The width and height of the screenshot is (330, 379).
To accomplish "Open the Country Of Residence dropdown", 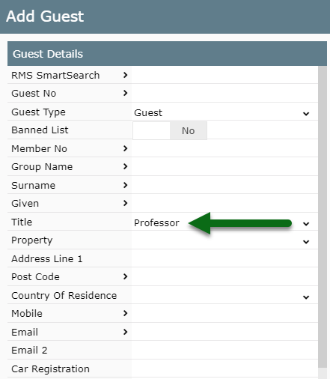I will pos(224,296).
